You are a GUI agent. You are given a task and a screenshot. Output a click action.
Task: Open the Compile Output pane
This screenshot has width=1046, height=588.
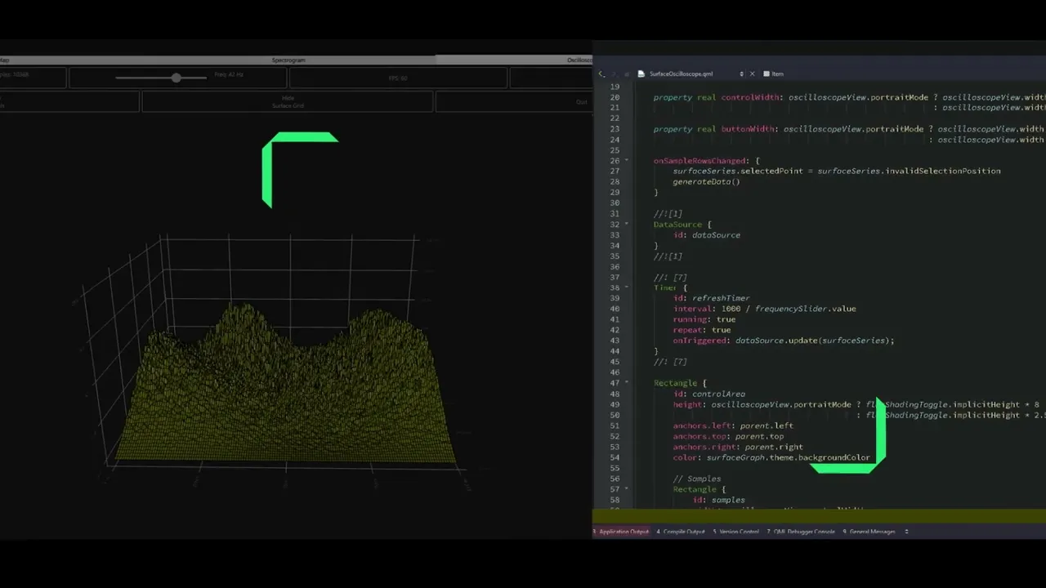pyautogui.click(x=681, y=532)
